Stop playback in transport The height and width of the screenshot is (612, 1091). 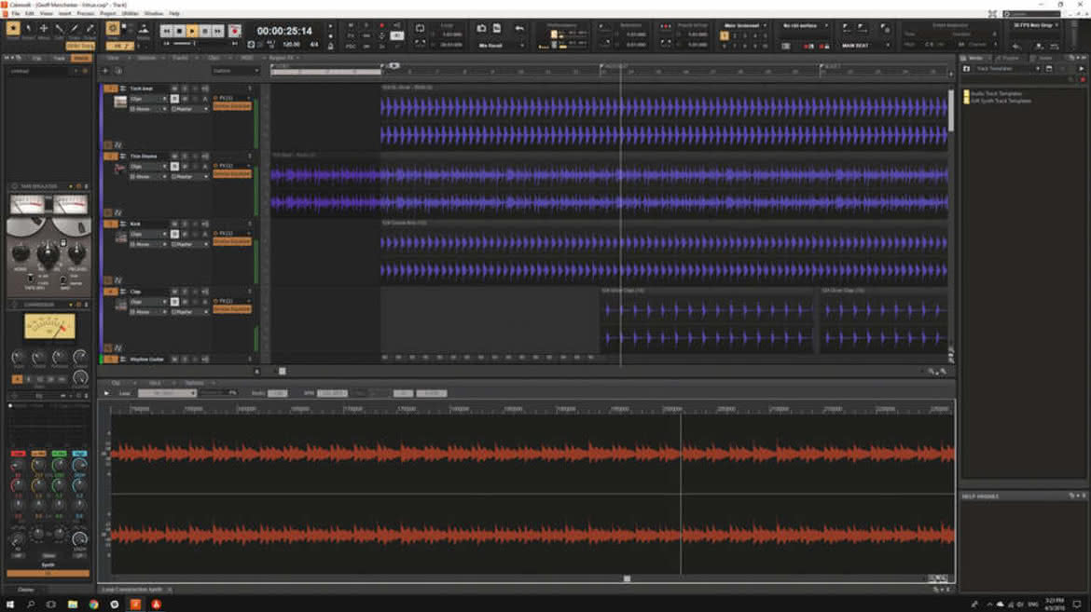pos(180,32)
